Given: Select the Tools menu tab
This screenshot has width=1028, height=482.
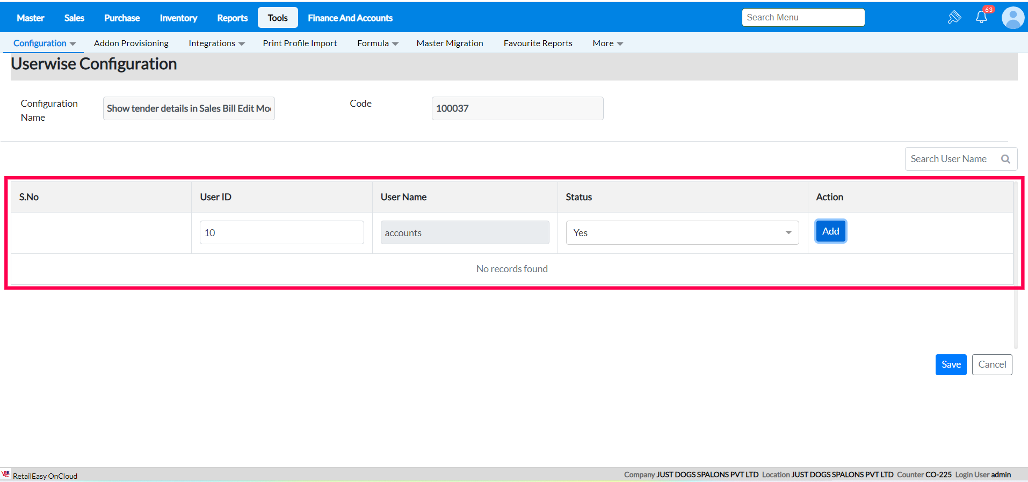Looking at the screenshot, I should click(278, 18).
